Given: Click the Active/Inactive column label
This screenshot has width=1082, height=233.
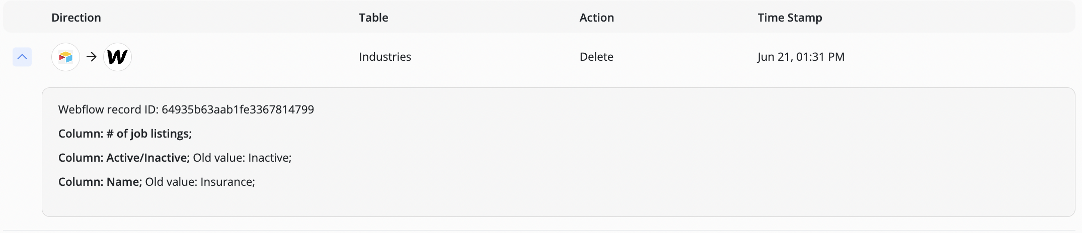Looking at the screenshot, I should [x=124, y=158].
